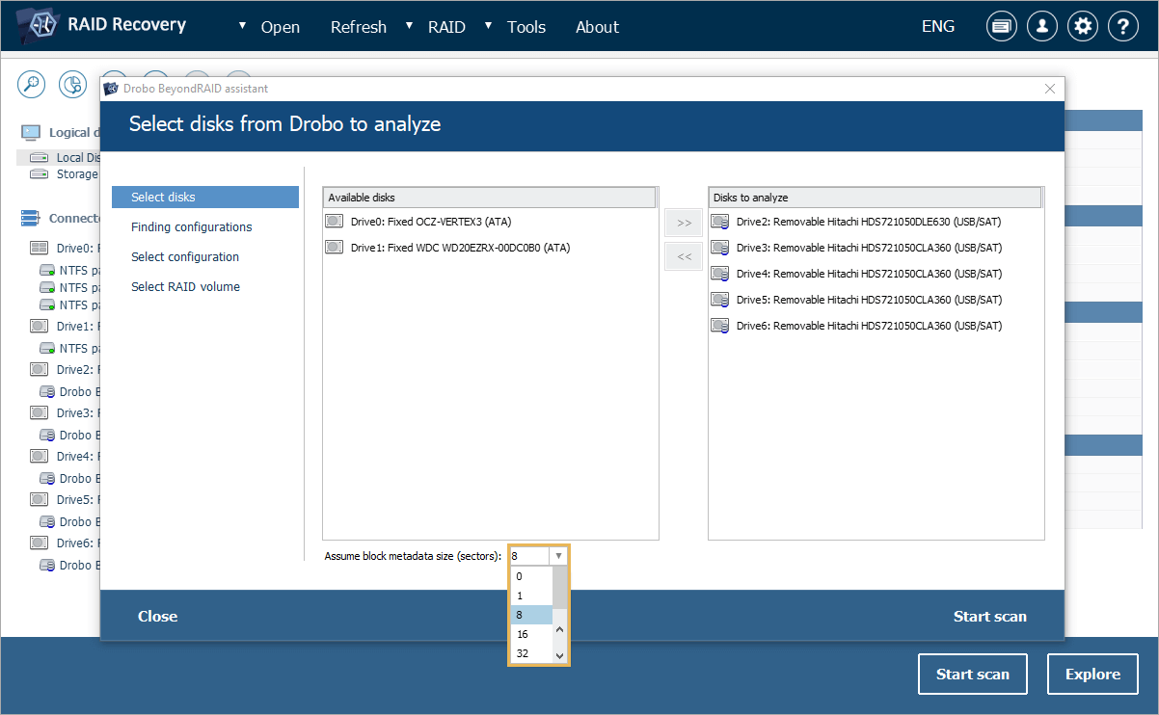Go to Select configuration step

click(x=185, y=257)
